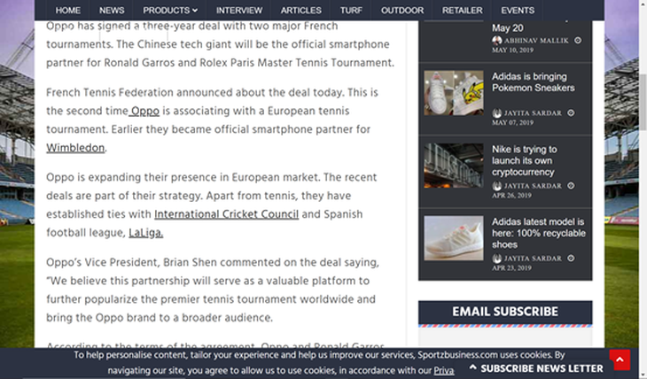Screen dimensions: 647x379
Task: Select TURF in the navigation bar
Action: [x=351, y=11]
